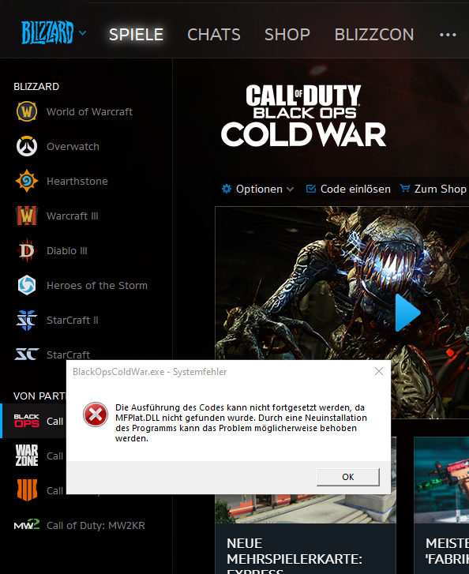This screenshot has width=469, height=574.
Task: Select Hearthstone in game list
Action: point(77,182)
